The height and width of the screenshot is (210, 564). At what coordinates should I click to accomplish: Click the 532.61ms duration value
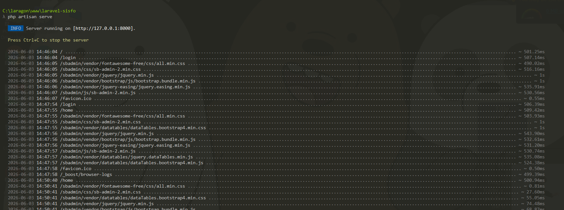click(x=534, y=139)
